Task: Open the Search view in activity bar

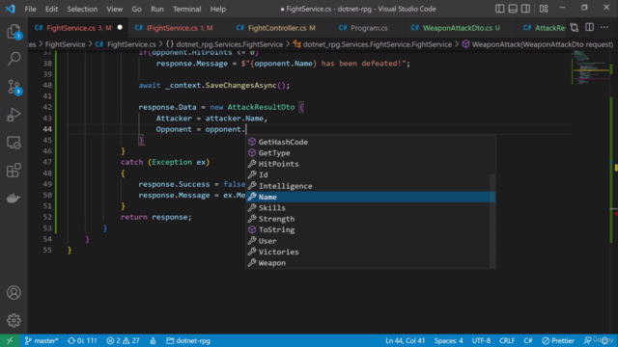Action: [x=14, y=59]
